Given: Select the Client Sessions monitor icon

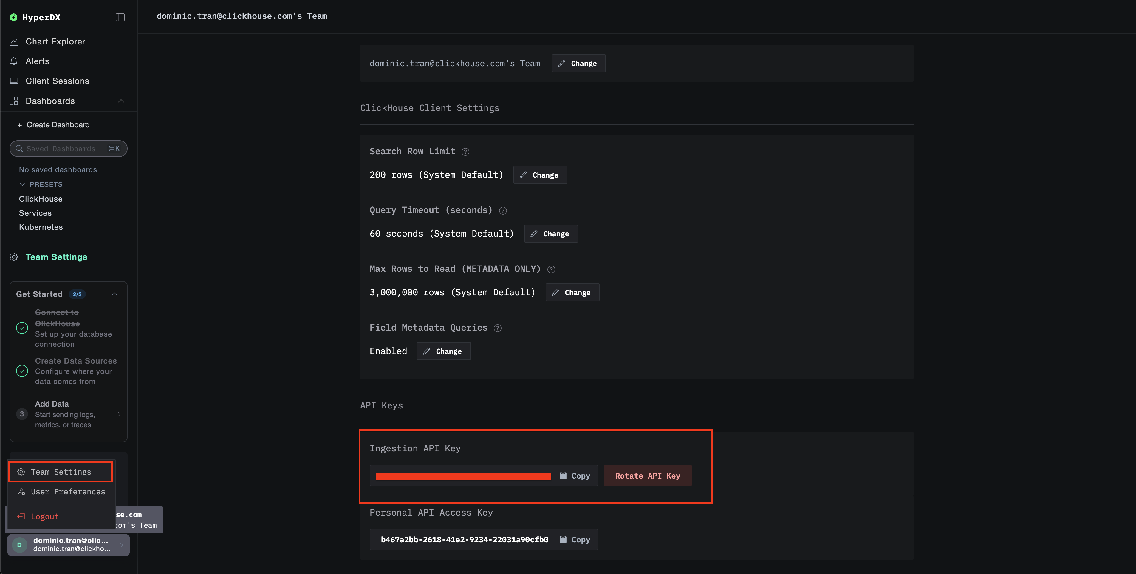Looking at the screenshot, I should tap(14, 81).
